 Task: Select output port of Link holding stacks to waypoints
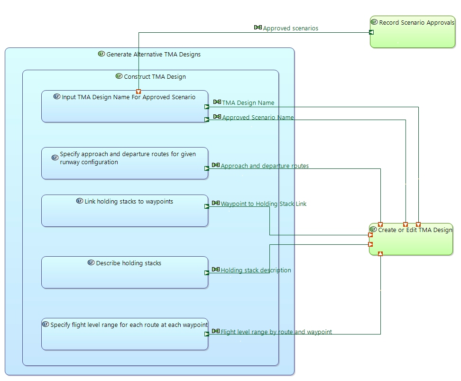click(207, 206)
